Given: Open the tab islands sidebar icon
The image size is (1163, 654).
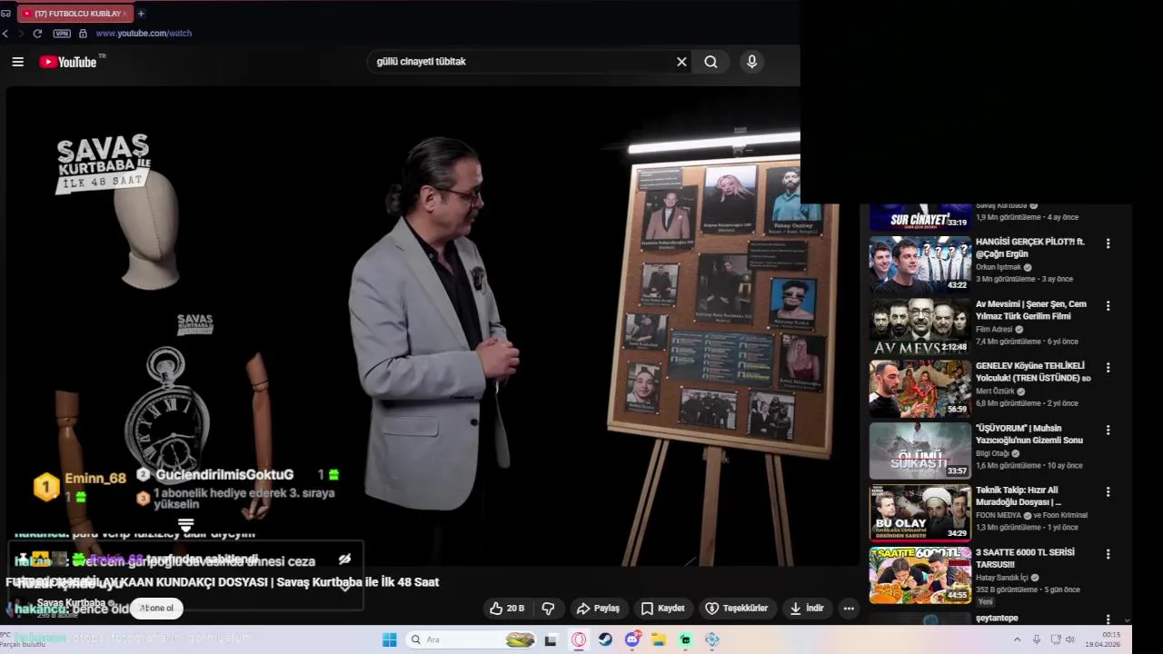Looking at the screenshot, I should tap(6, 14).
